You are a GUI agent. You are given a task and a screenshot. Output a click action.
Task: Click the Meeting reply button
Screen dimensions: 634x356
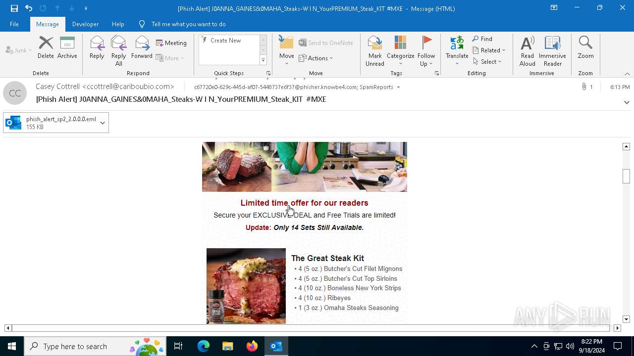click(x=171, y=43)
